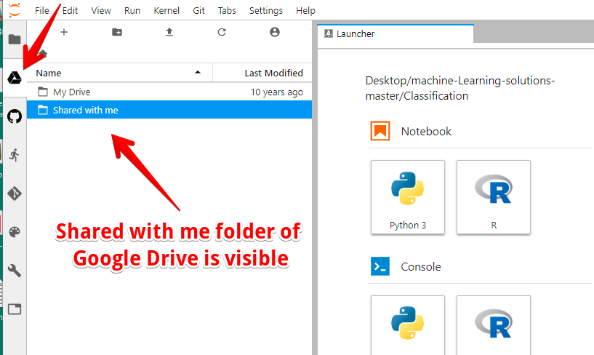Open the Running Terminals and Kernels panel
The width and height of the screenshot is (594, 355).
point(15,155)
